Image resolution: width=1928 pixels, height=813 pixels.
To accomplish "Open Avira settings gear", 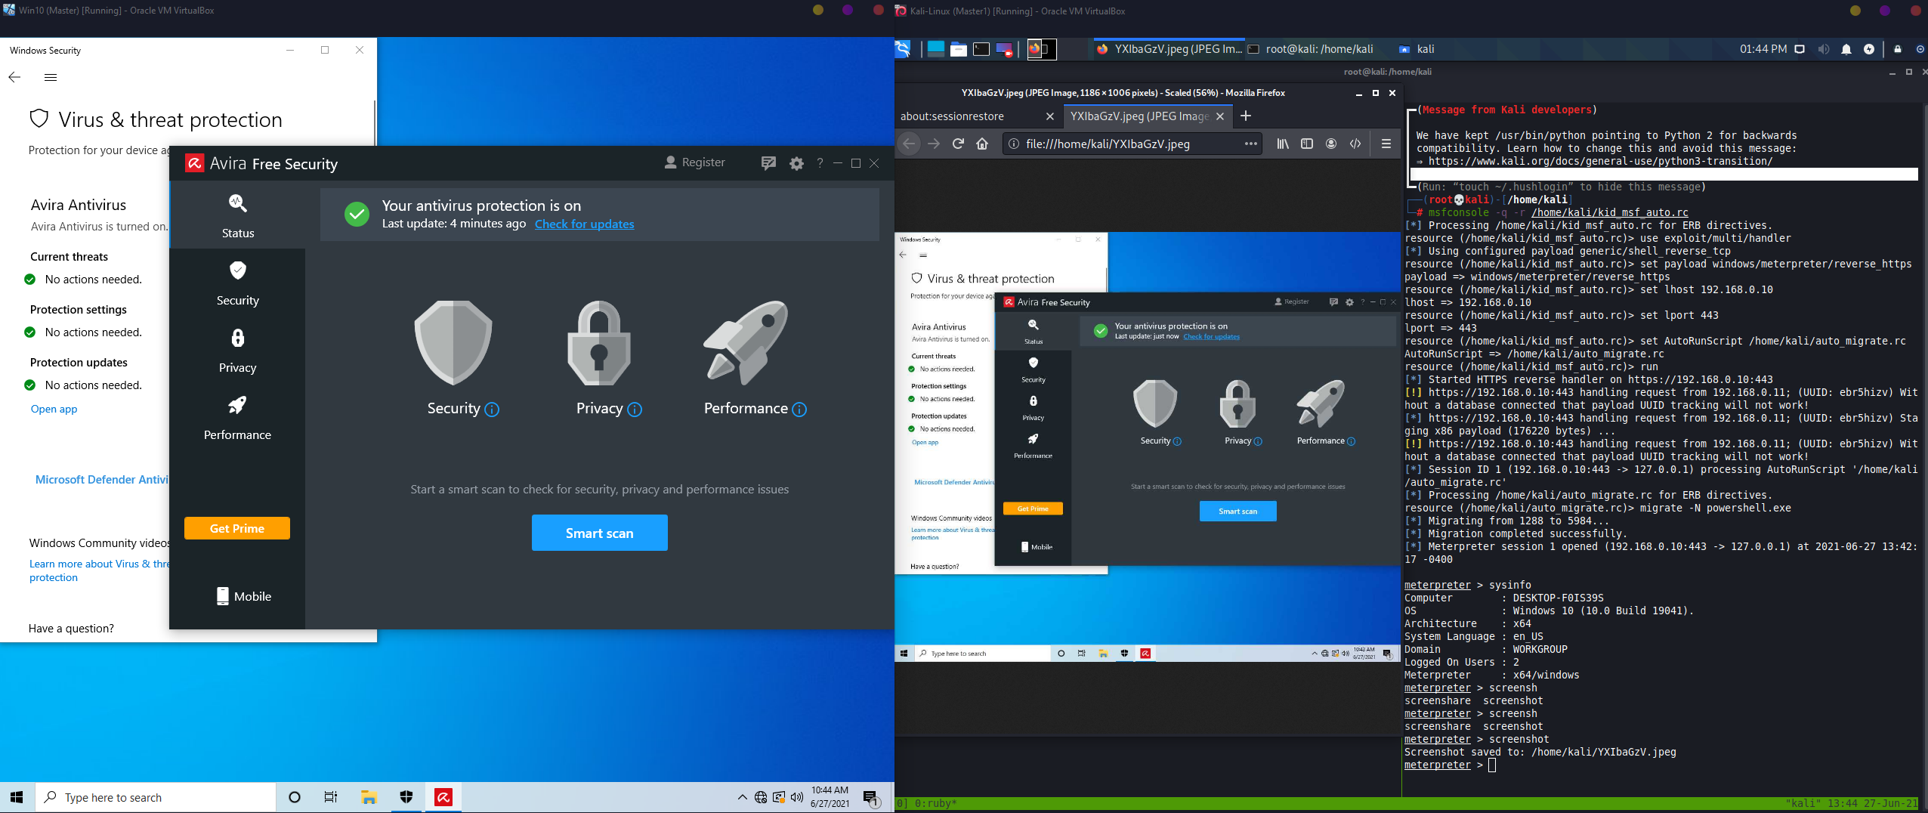I will [796, 163].
